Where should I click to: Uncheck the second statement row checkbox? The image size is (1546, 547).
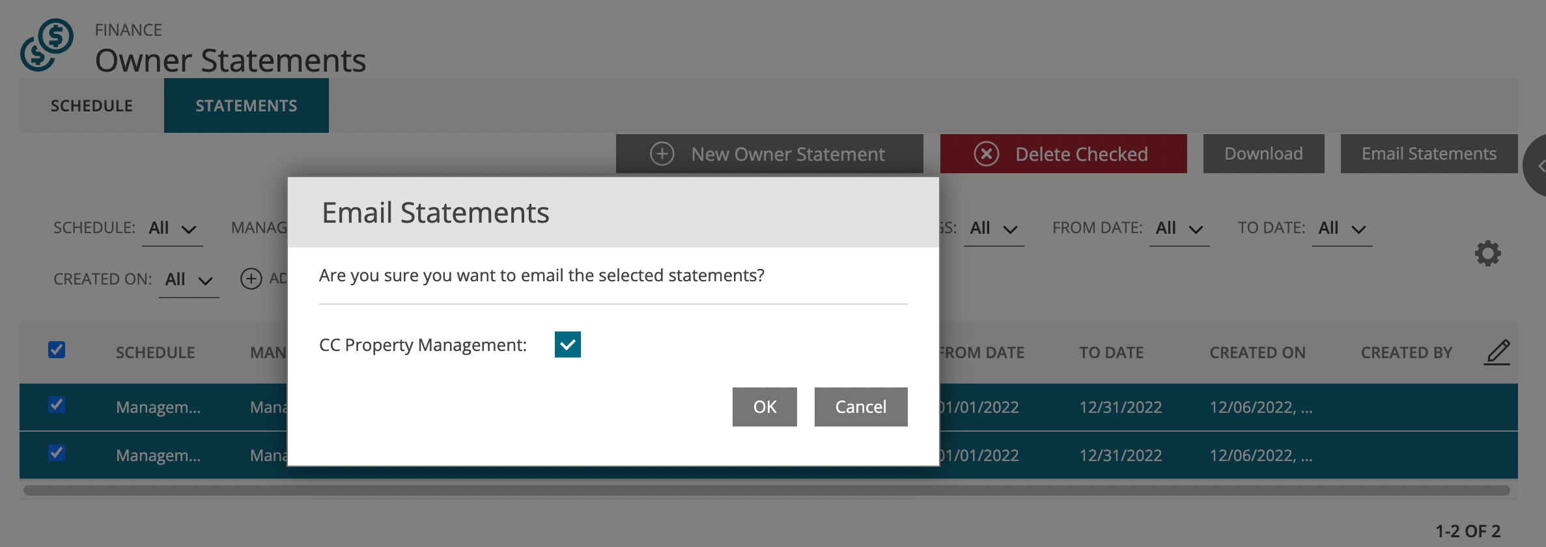point(57,453)
